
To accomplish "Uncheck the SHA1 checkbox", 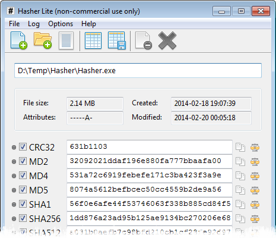I will pos(23,204).
